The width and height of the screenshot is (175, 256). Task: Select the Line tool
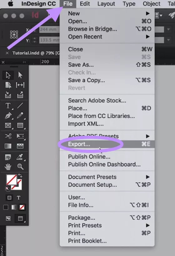click(x=20, y=106)
